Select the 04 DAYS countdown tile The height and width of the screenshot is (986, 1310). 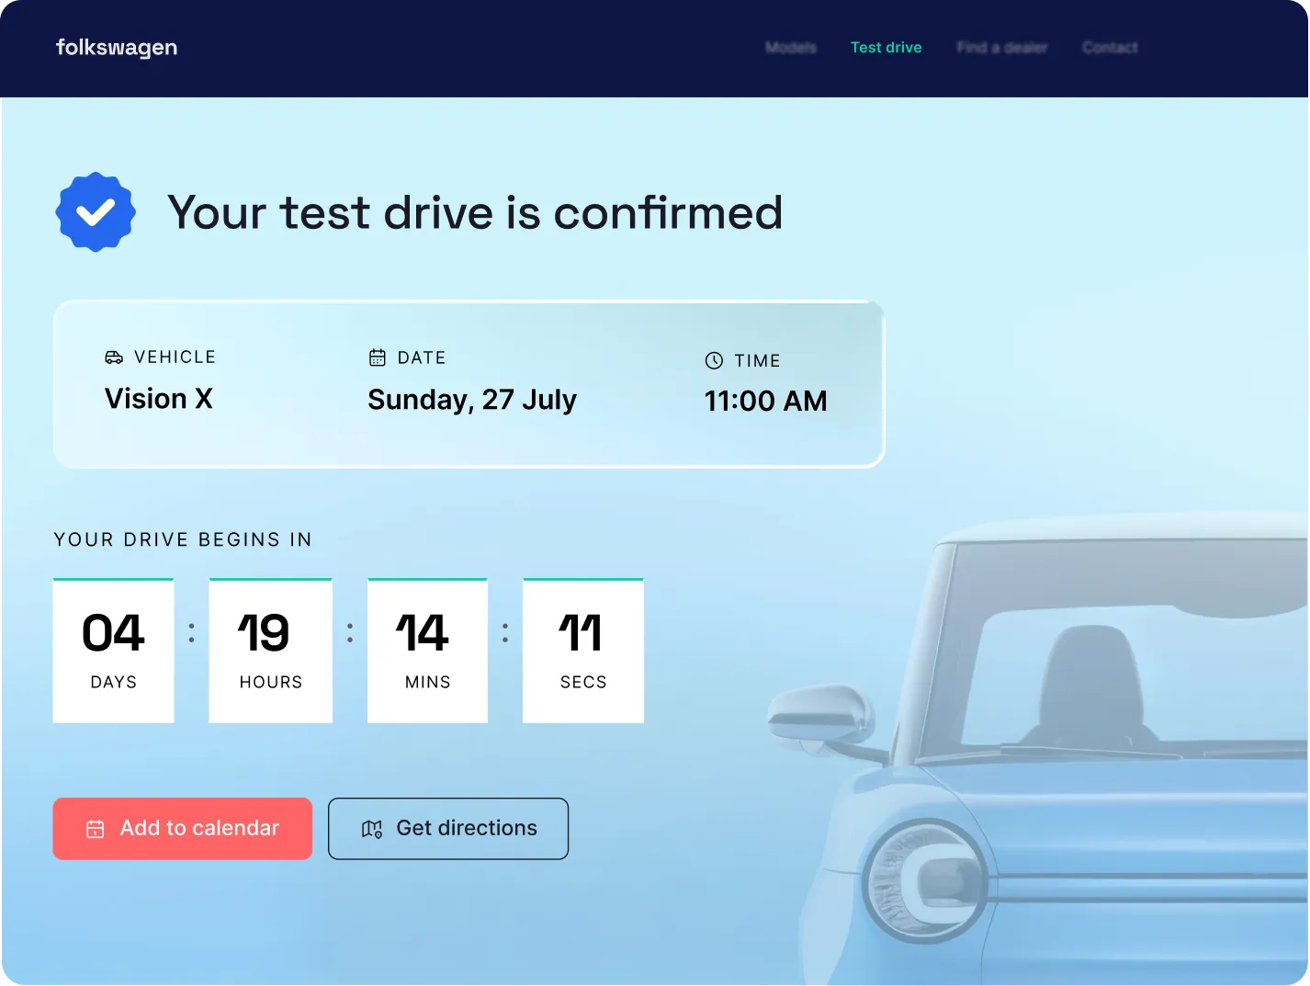coord(114,651)
